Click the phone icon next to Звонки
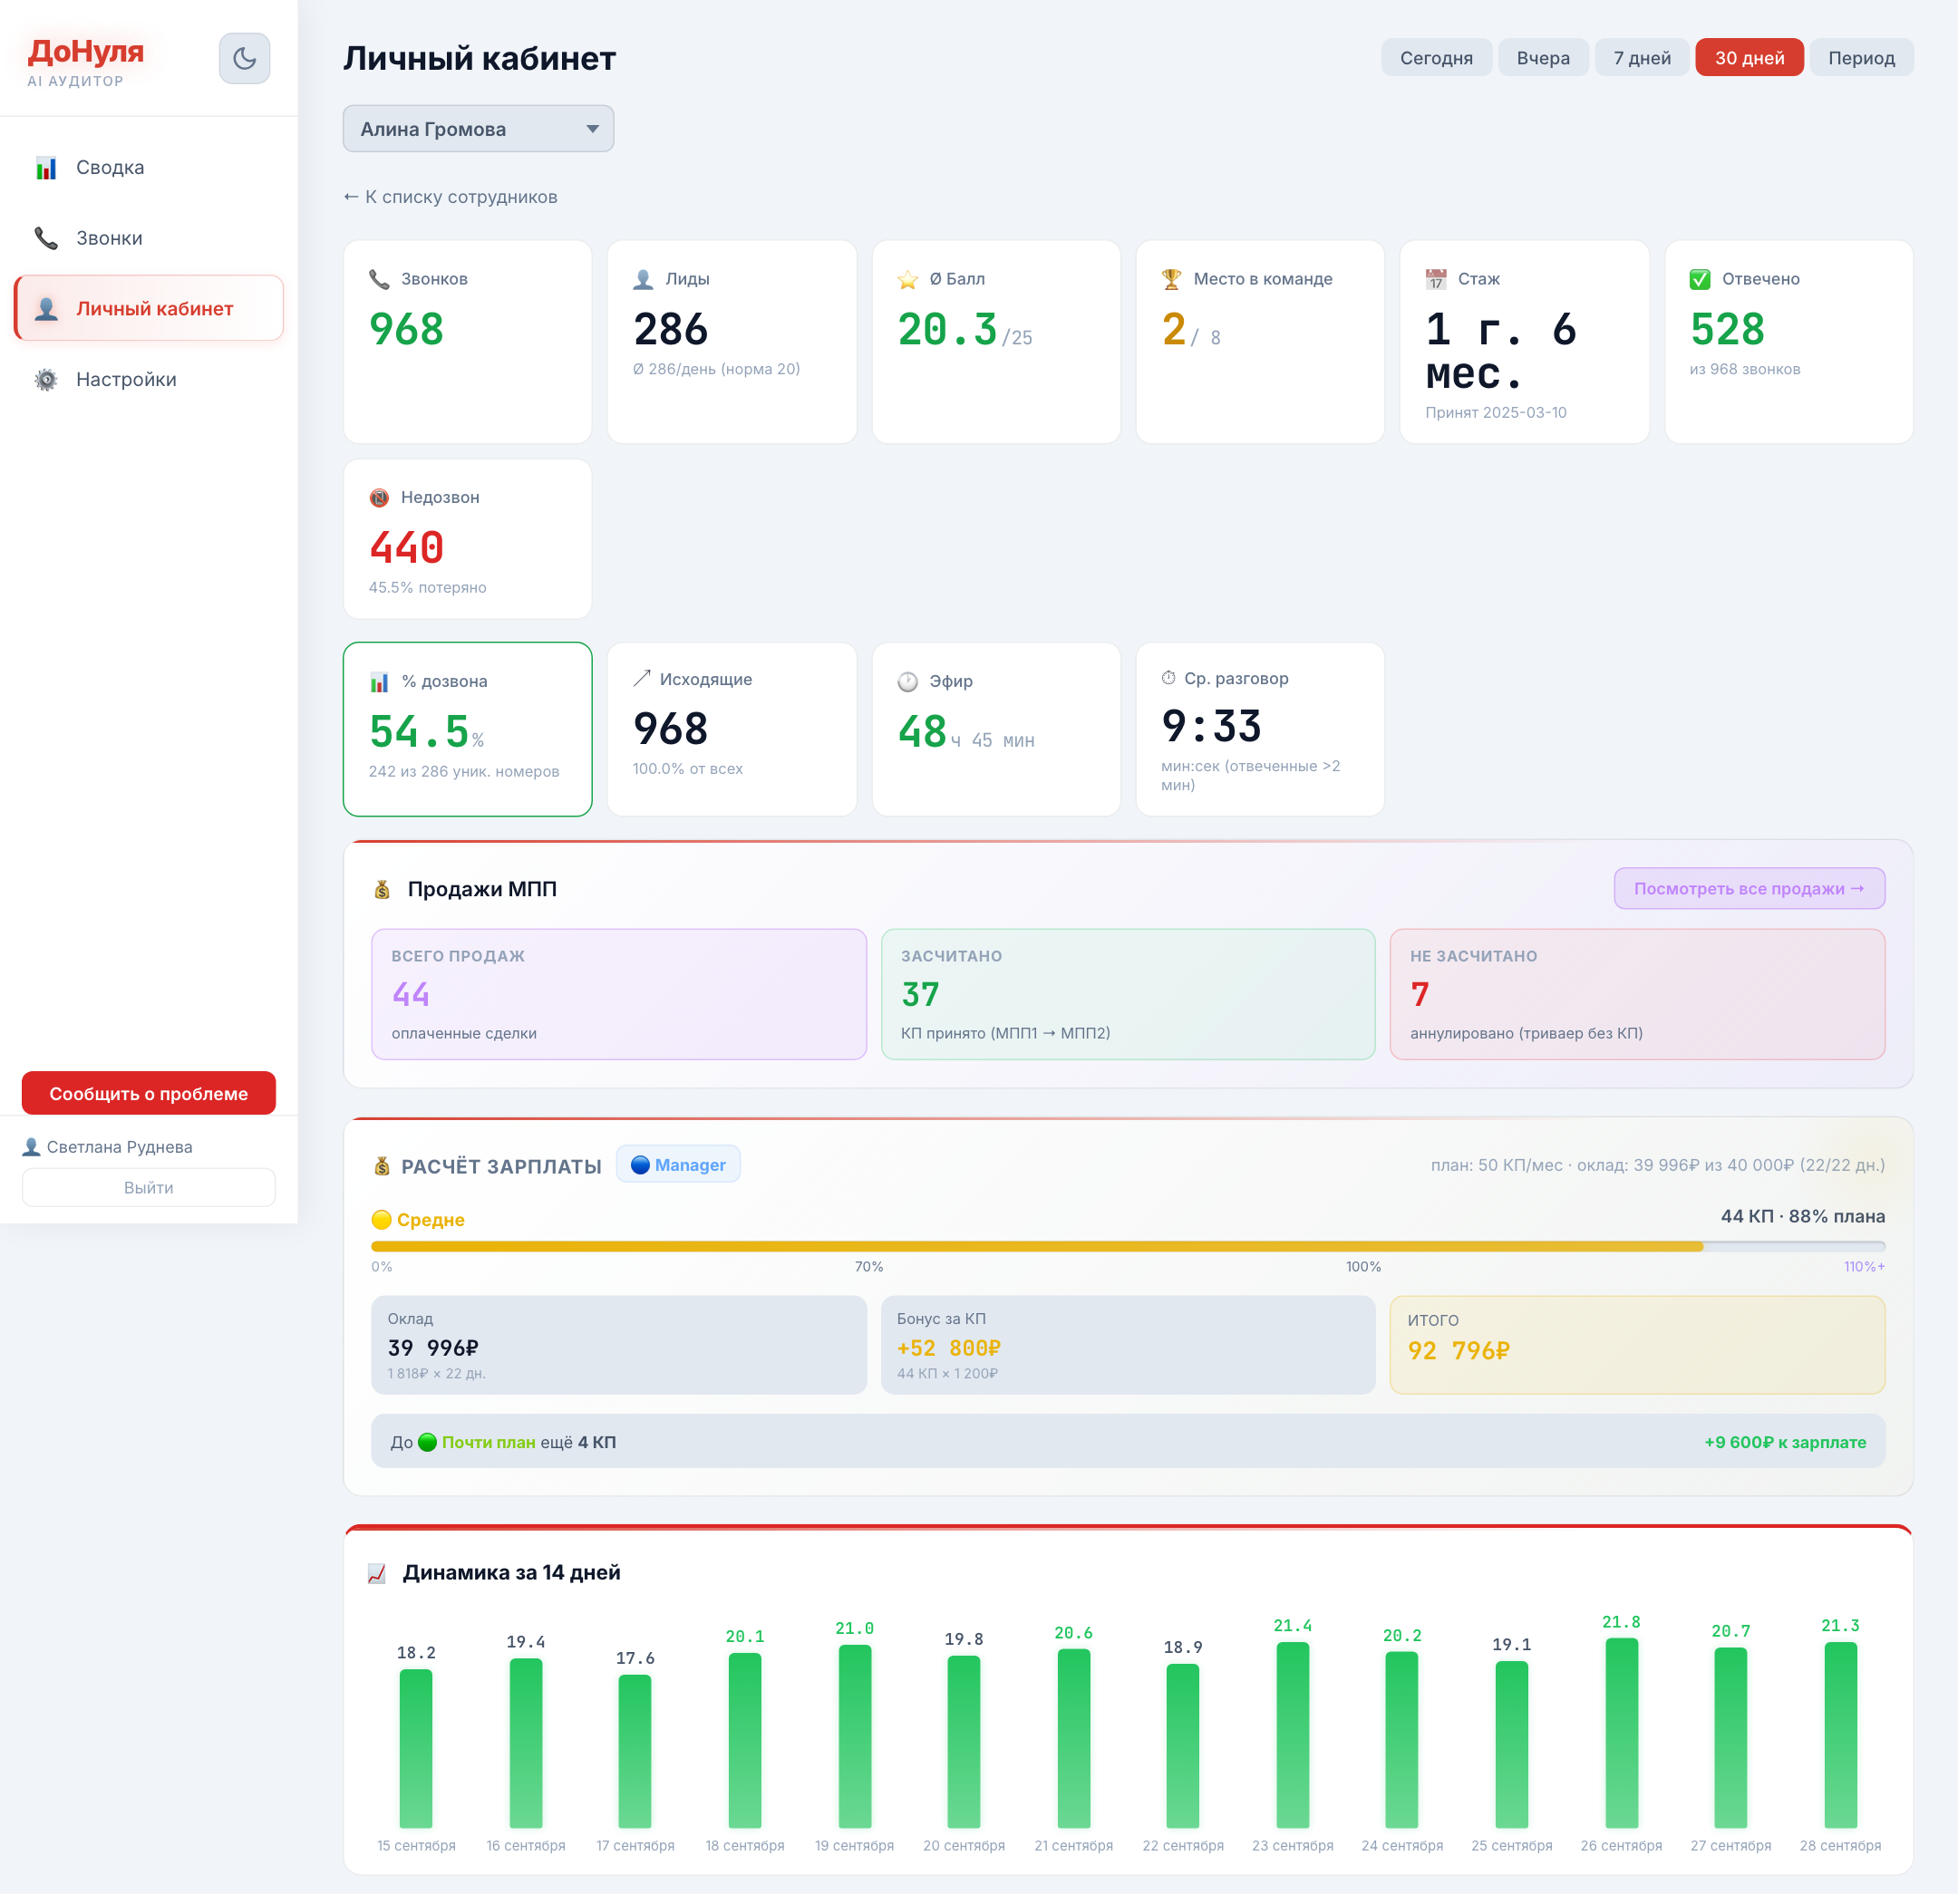 pyautogui.click(x=46, y=237)
